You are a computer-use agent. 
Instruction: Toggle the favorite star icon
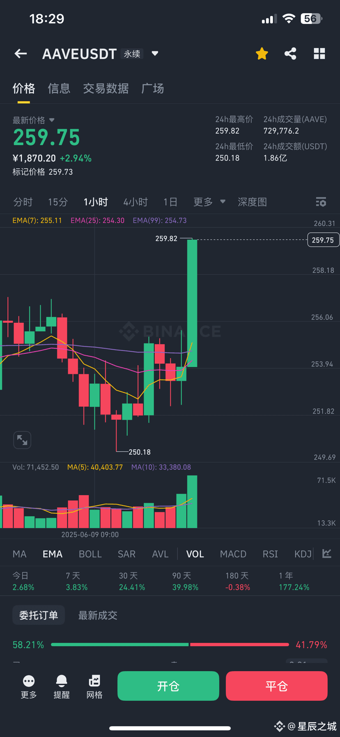coord(262,53)
